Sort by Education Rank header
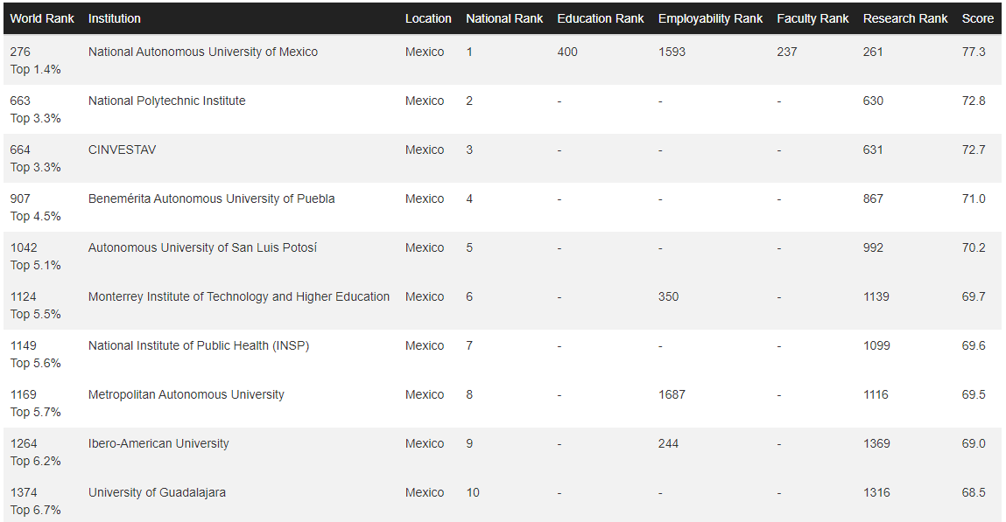This screenshot has height=522, width=1006. 601,18
